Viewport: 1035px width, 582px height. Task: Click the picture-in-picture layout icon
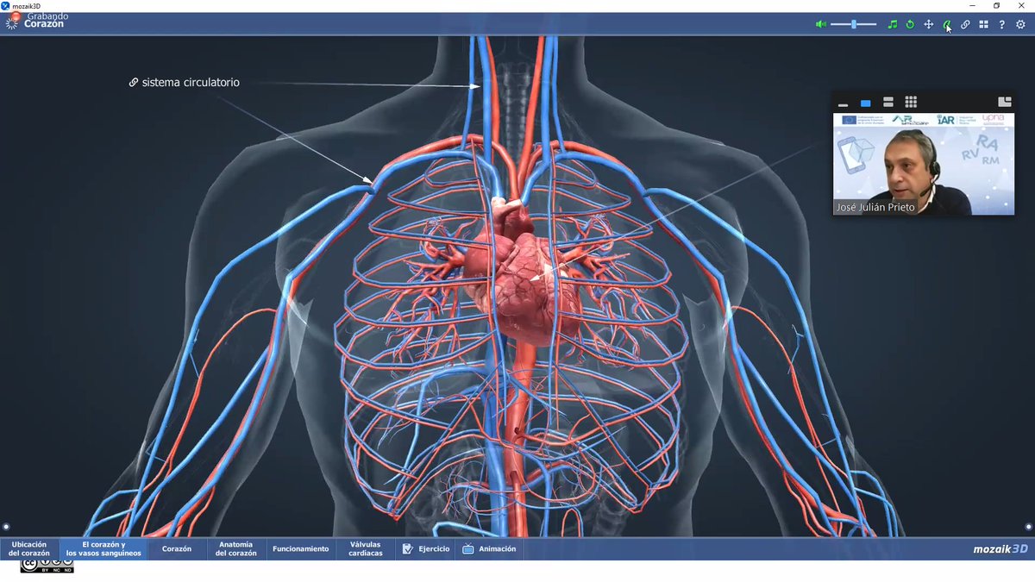point(1004,102)
